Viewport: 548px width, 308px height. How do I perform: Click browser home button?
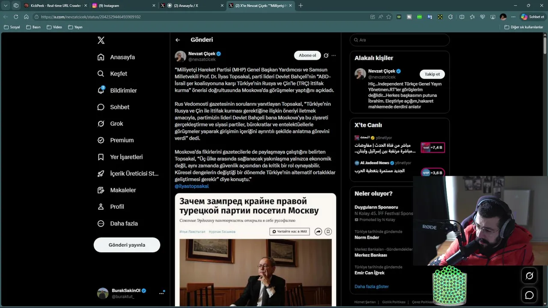coord(26,17)
